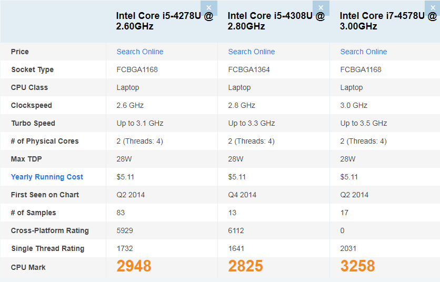
Task: Click the Single Thread Rating row label
Action: (x=47, y=248)
